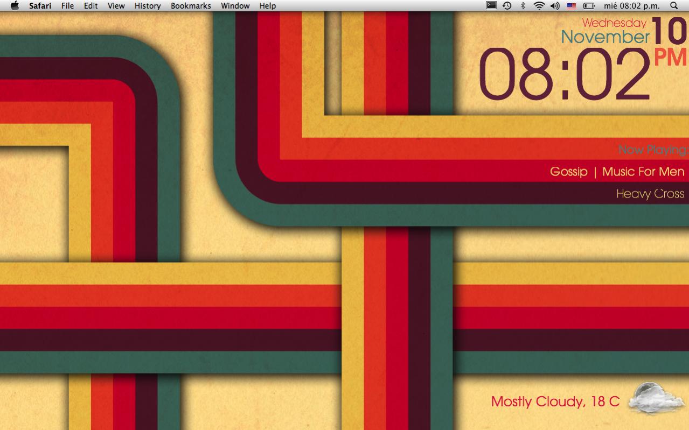The height and width of the screenshot is (430, 689).
Task: Open the Edit menu
Action: [x=91, y=5]
